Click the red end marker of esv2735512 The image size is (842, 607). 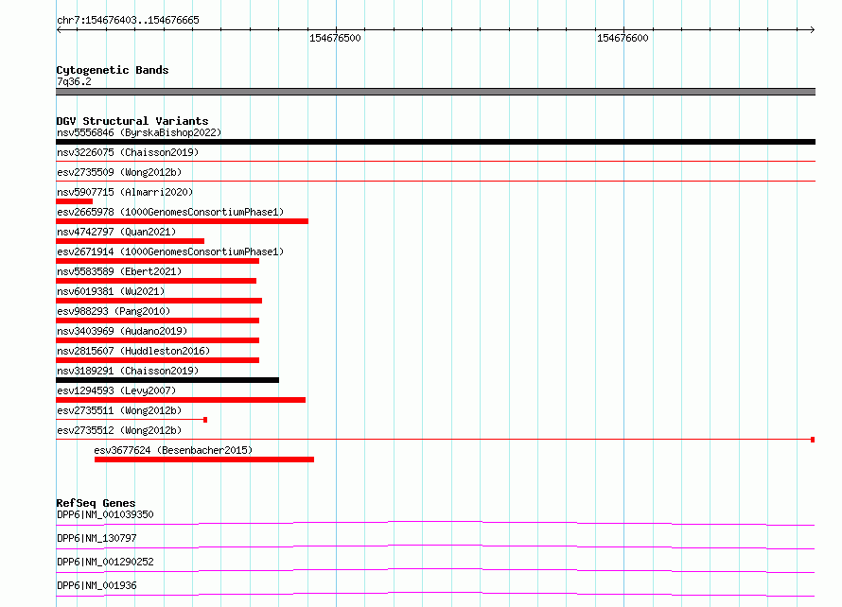click(813, 440)
